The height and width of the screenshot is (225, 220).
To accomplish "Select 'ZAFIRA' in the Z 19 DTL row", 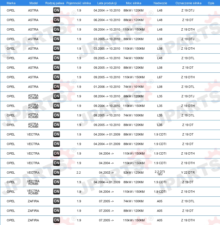I will point(33,201).
